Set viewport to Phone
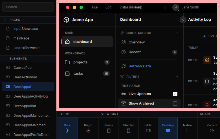The width and height of the screenshot is (220, 139). coord(109,130)
